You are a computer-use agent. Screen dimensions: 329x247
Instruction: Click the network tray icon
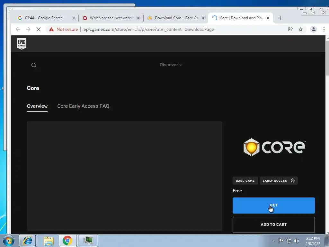[289, 241]
